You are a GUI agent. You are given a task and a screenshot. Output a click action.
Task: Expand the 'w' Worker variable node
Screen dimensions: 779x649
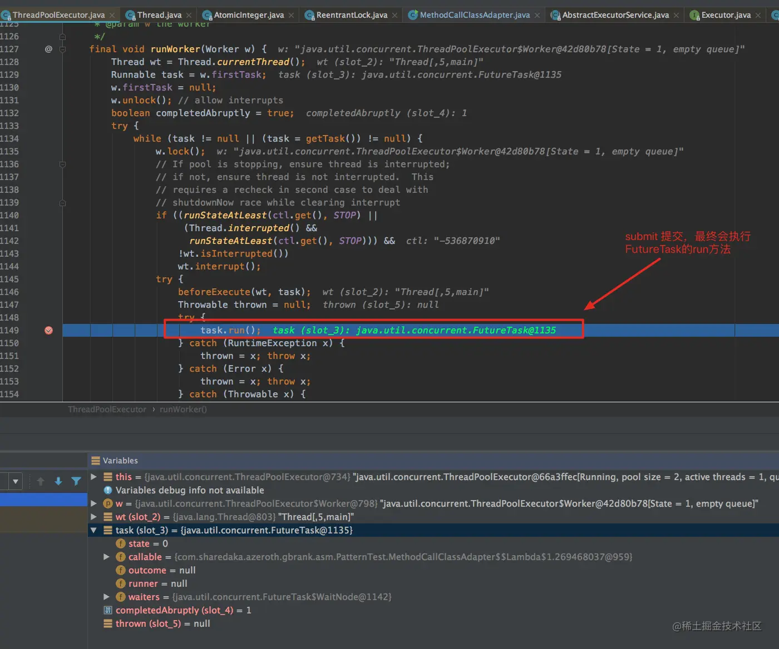tap(93, 503)
